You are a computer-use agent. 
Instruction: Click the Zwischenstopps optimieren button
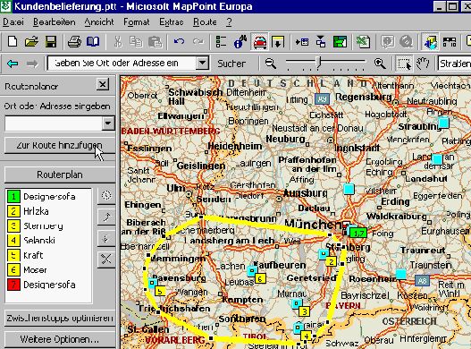(x=60, y=318)
